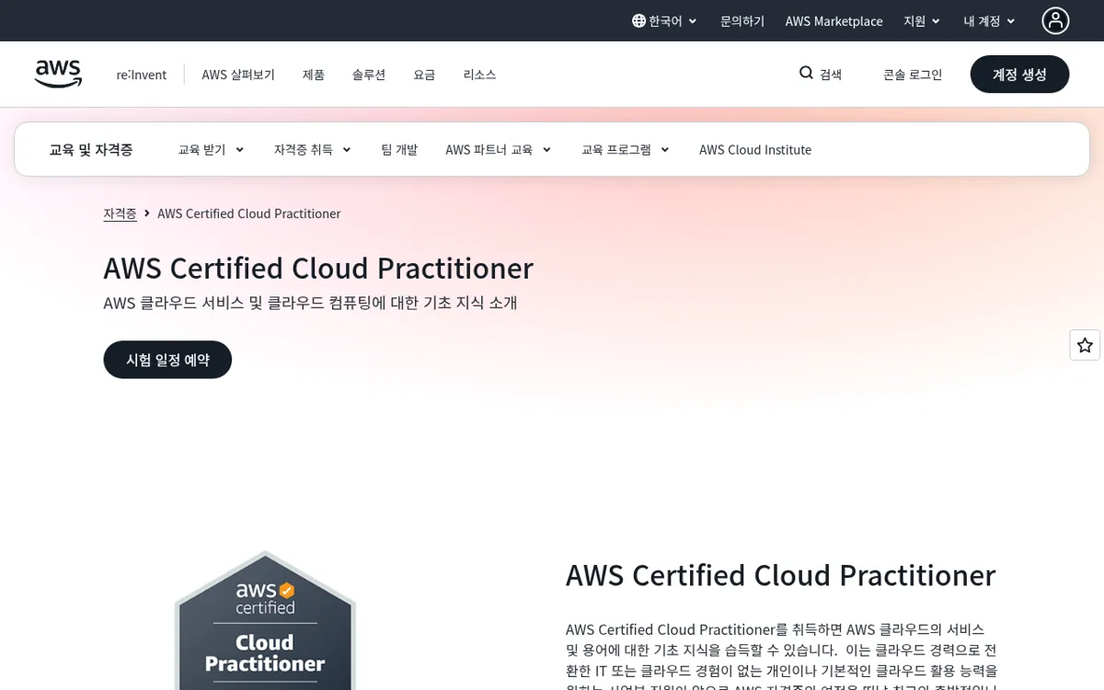This screenshot has width=1104, height=690.
Task: Open the 요금 pricing menu
Action: [x=424, y=75]
